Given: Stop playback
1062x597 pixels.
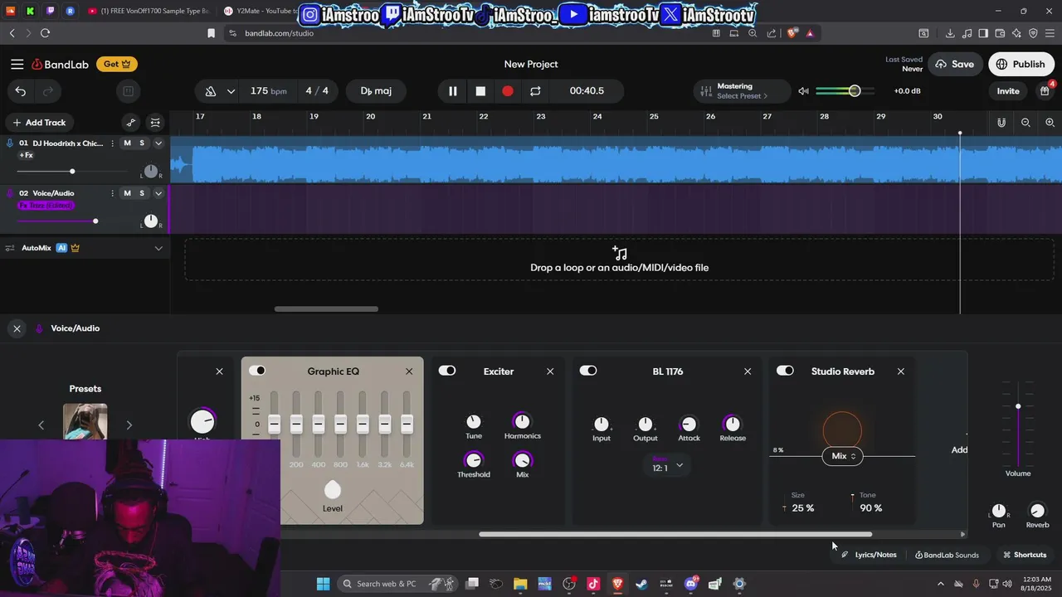Looking at the screenshot, I should pos(480,91).
